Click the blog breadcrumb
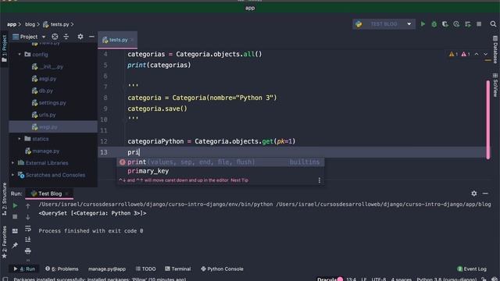The height and width of the screenshot is (281, 500). [x=30, y=24]
